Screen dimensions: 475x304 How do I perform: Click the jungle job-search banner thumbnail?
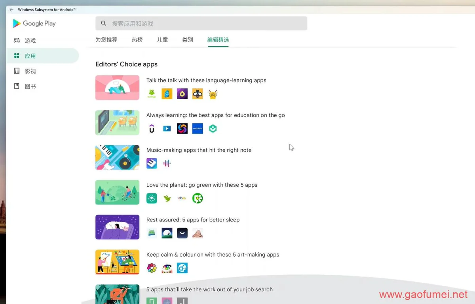[117, 294]
